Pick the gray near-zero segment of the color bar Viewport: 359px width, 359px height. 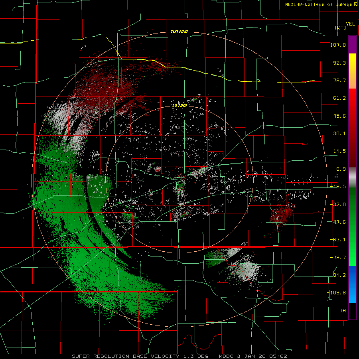click(x=352, y=178)
